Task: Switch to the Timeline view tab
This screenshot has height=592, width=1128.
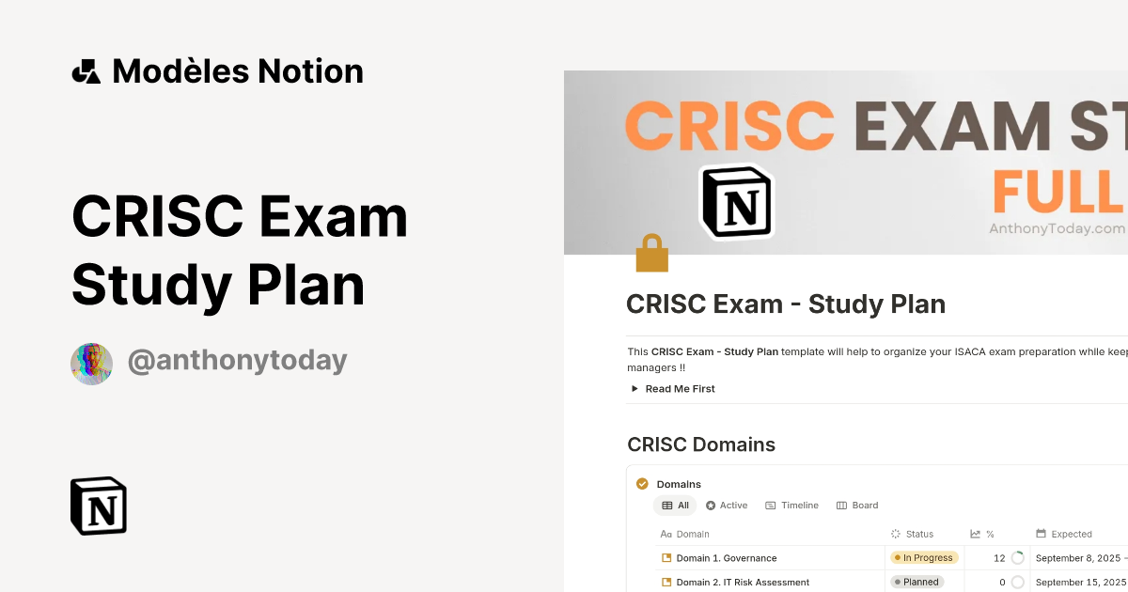Action: [x=791, y=506]
